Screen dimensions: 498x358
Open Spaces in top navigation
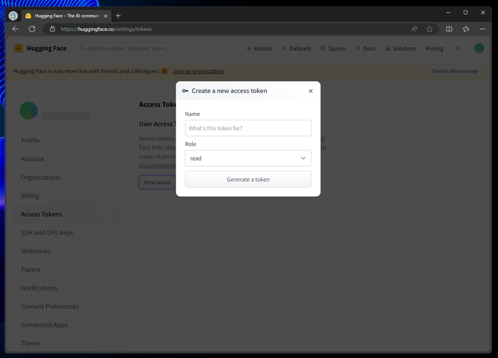point(333,49)
